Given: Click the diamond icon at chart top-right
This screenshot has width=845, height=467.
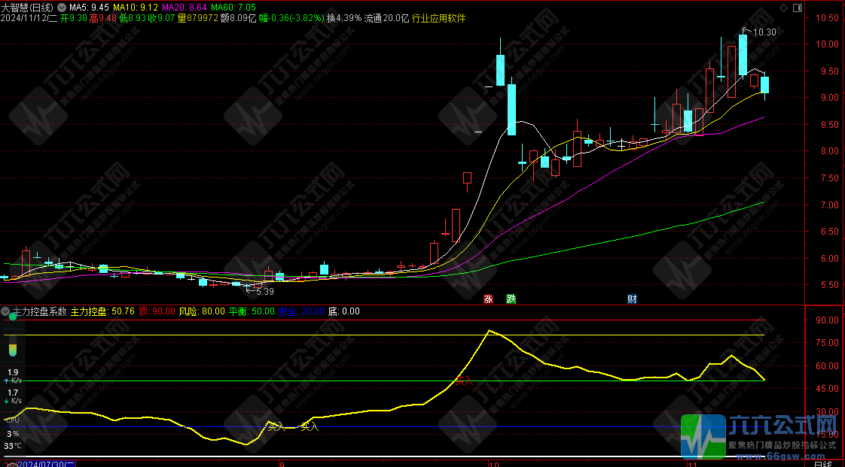Looking at the screenshot, I should pos(783,8).
